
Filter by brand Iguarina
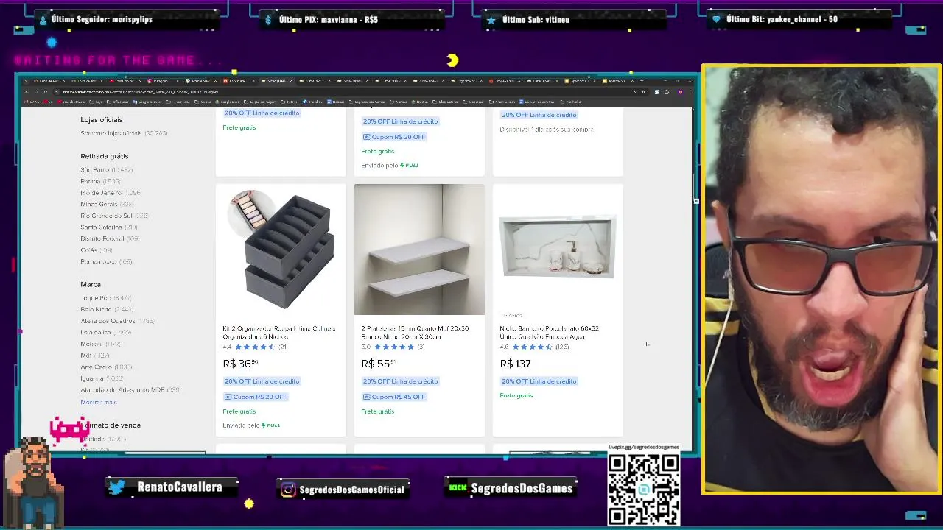(102, 378)
